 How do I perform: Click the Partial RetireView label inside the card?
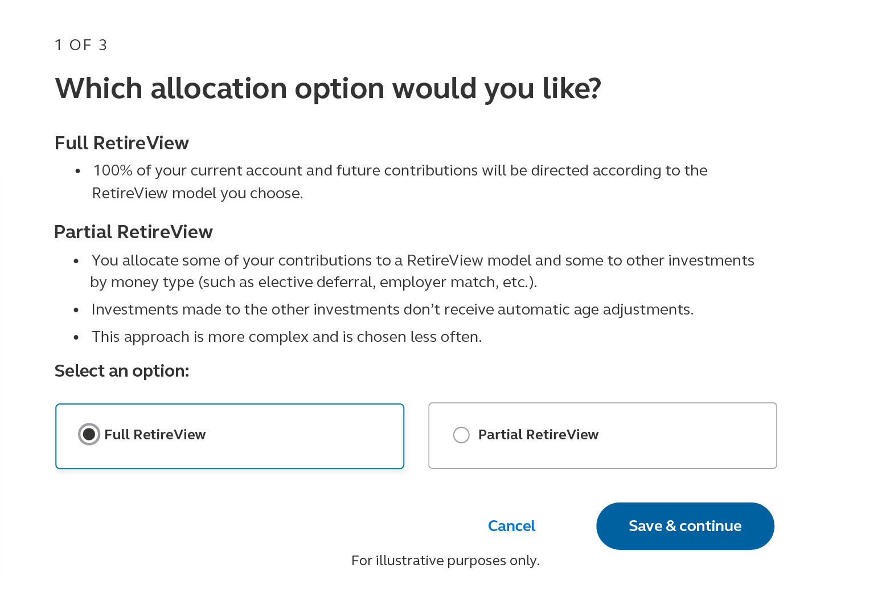pos(538,434)
